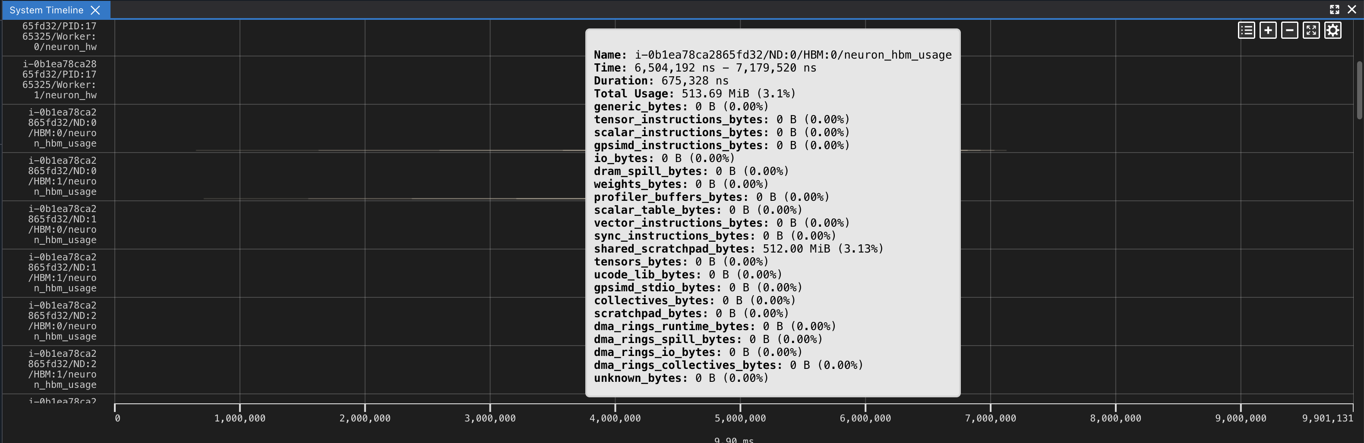
Task: Click the neuron_hbm_usage tooltip title text
Action: click(773, 54)
